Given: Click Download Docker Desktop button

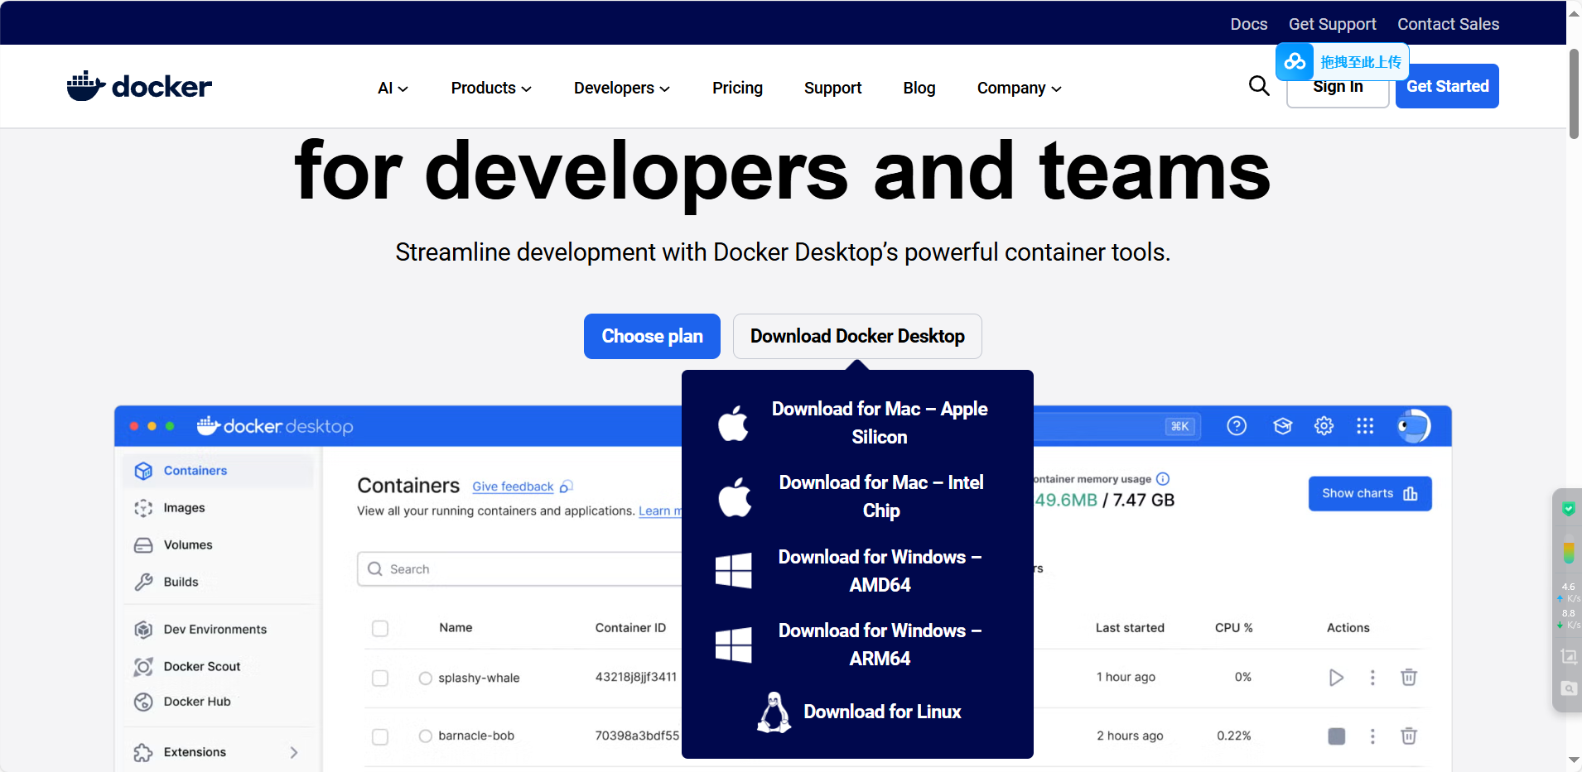Looking at the screenshot, I should 857,336.
